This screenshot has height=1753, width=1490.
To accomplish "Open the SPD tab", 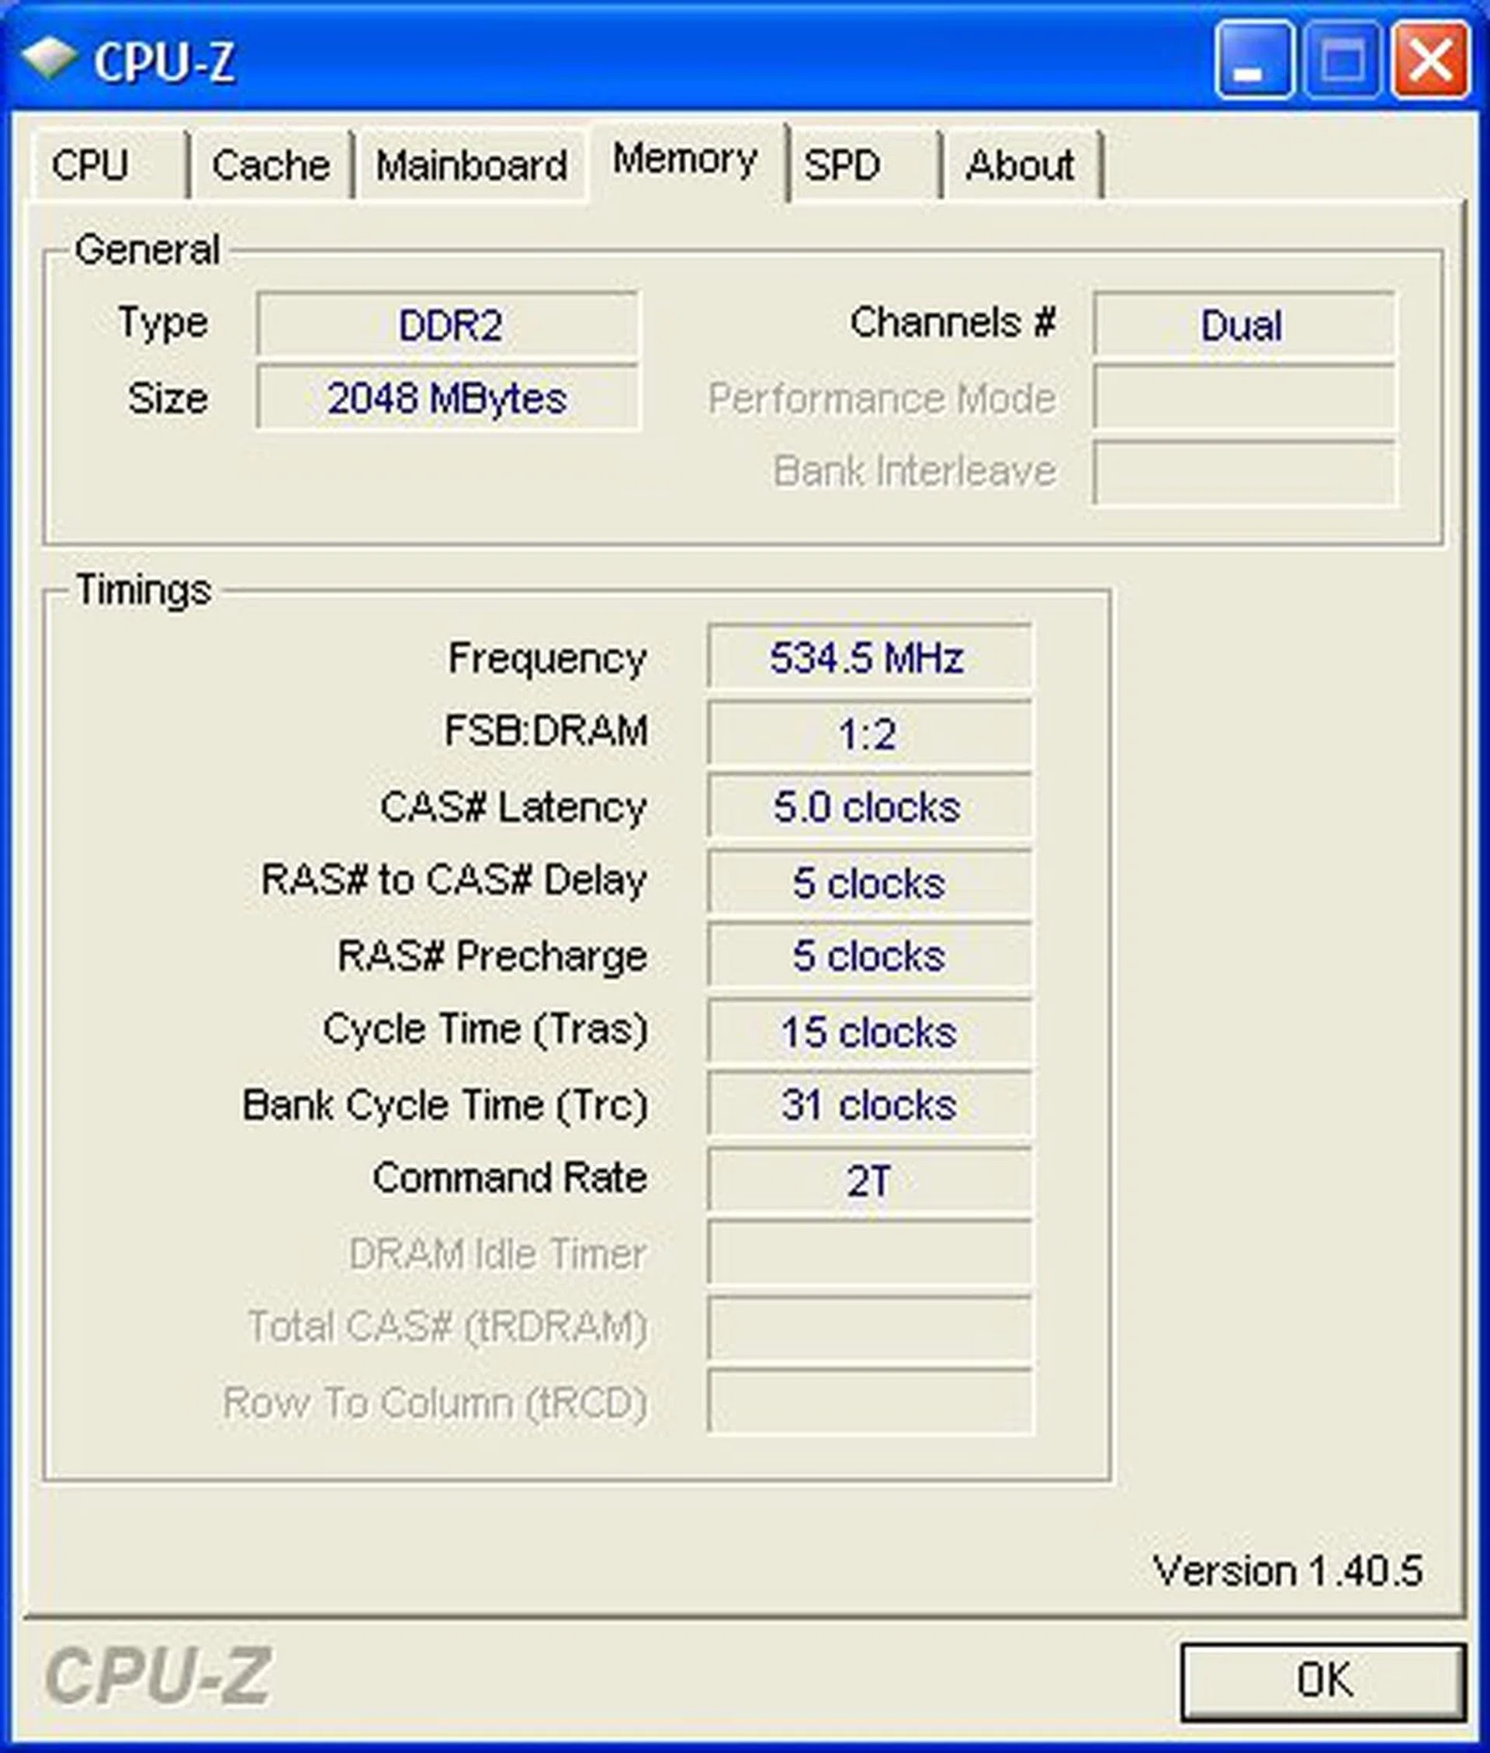I will (x=844, y=165).
